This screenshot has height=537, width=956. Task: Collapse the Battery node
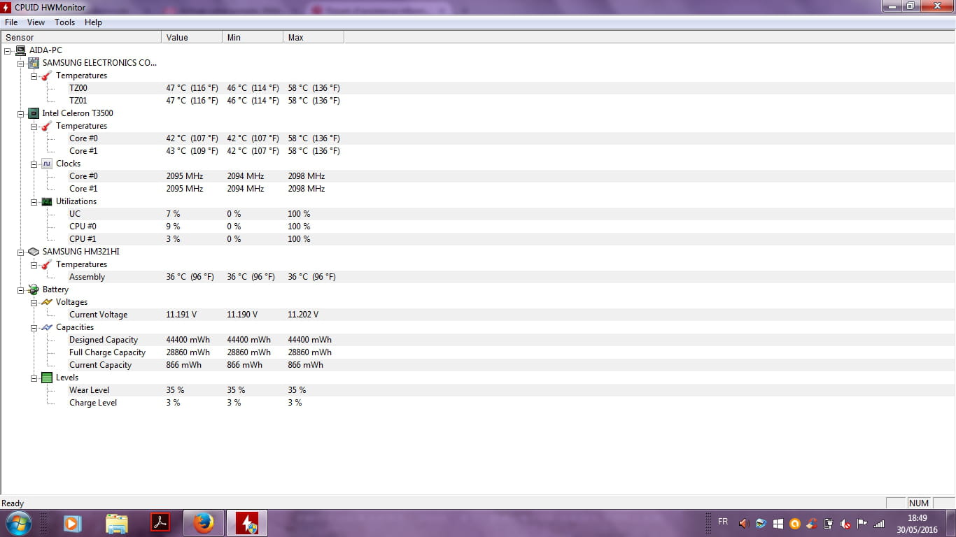point(21,289)
